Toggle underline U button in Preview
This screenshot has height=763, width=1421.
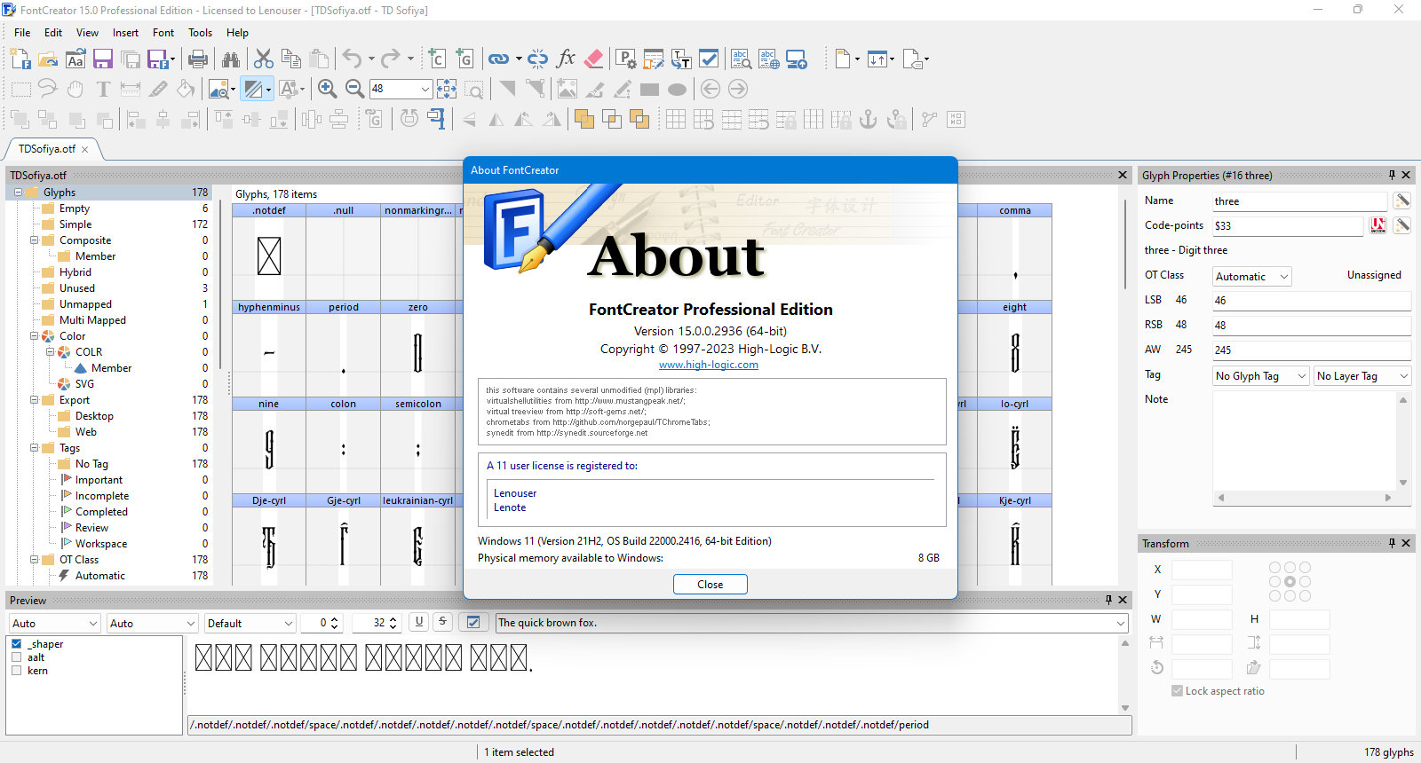coord(419,623)
